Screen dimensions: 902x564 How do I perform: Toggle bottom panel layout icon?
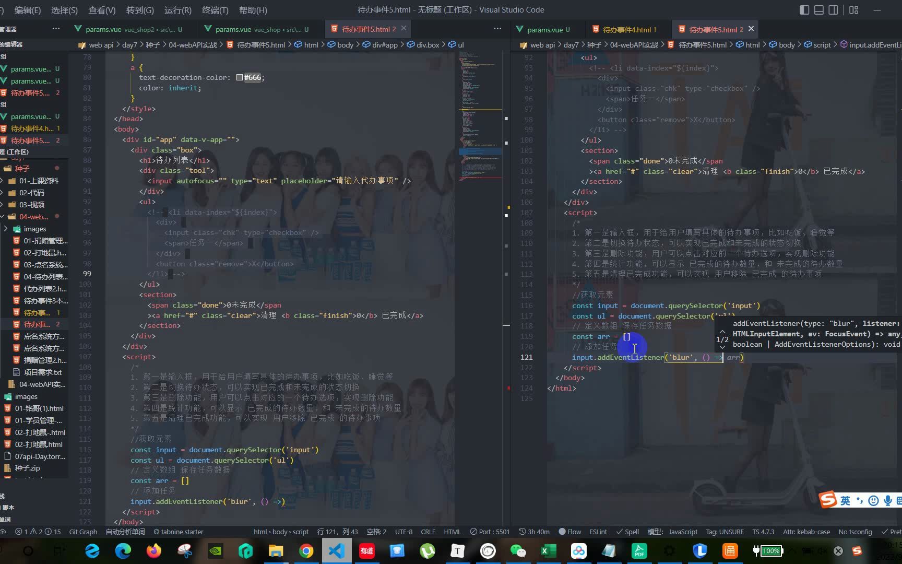point(819,10)
